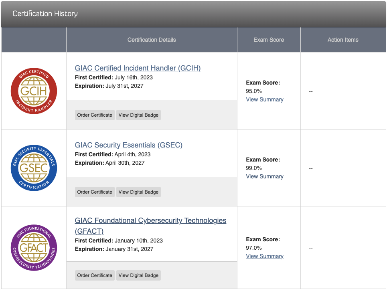This screenshot has width=389, height=291.
Task: Click the blue GSEC Security Essentials badge
Action: pos(34,168)
